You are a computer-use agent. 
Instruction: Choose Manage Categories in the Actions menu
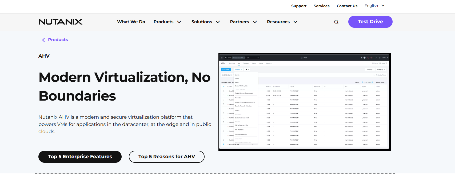click(x=241, y=134)
